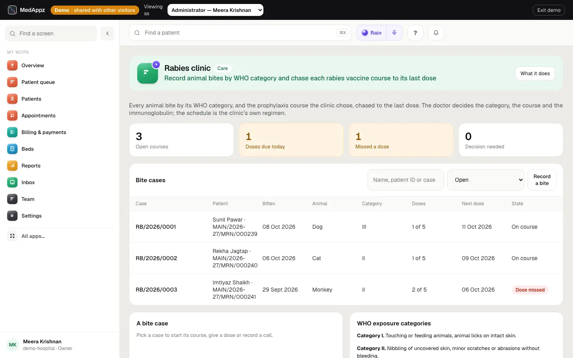Click the What it does button
Viewport: 573px width, 358px height.
pos(535,73)
